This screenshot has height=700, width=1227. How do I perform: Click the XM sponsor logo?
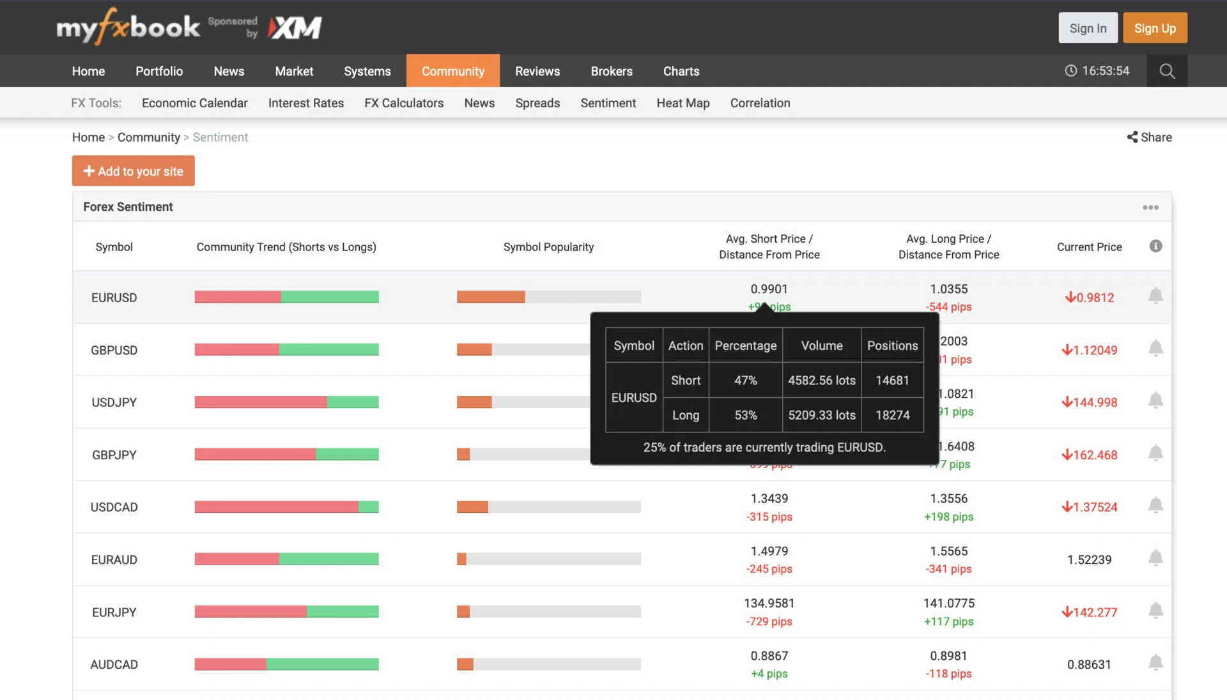click(295, 27)
